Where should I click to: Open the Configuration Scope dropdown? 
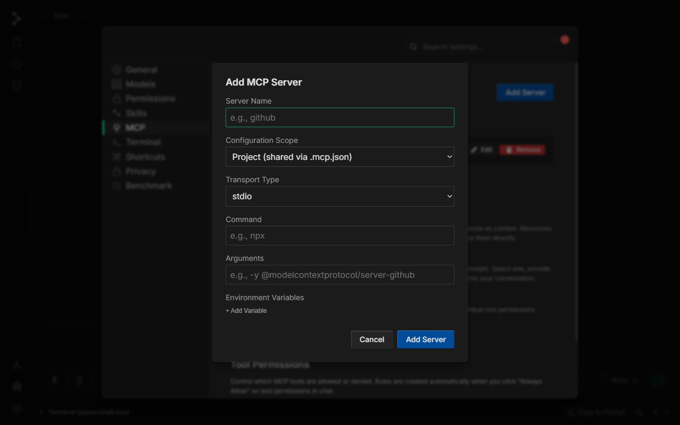tap(340, 157)
